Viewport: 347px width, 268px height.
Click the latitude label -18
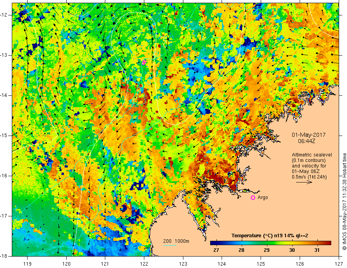4,256
